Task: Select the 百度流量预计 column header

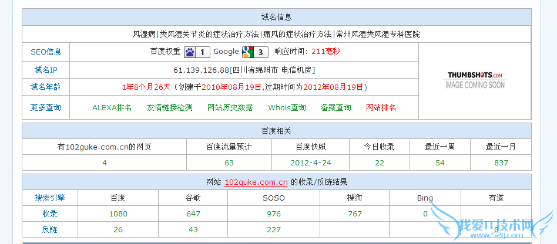Action: click(x=229, y=147)
